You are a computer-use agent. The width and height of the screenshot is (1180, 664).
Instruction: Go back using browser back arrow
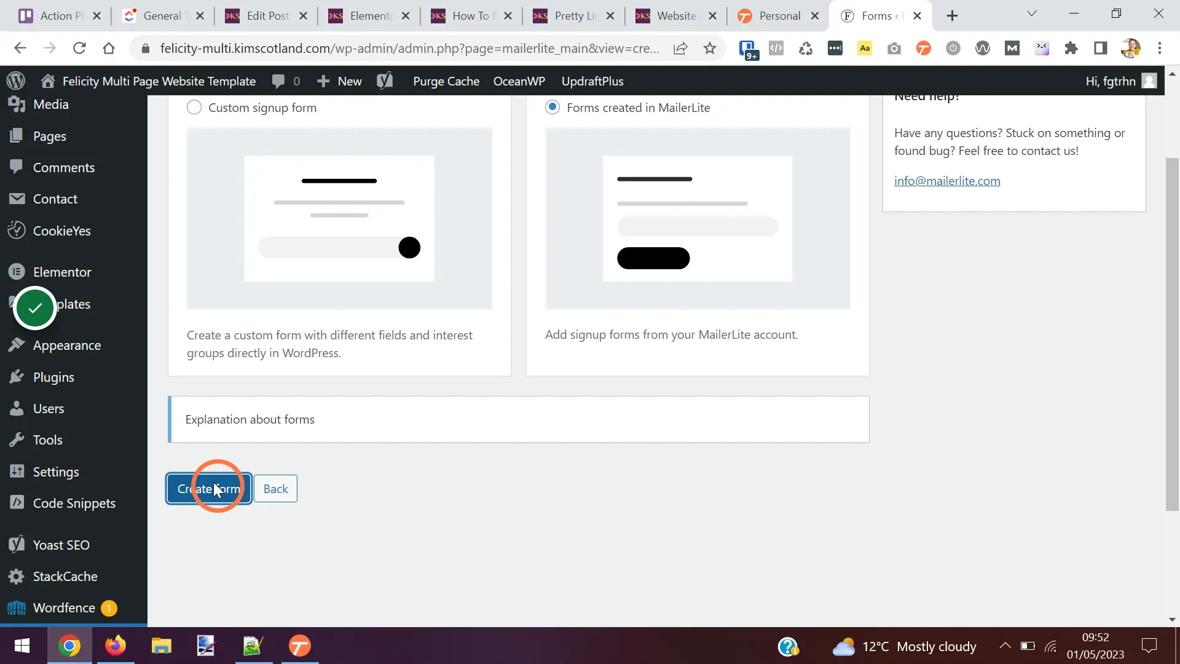pos(20,48)
